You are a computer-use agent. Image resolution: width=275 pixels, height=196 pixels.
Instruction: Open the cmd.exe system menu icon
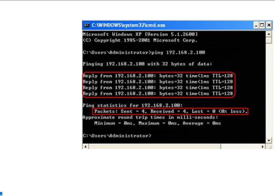(86, 25)
